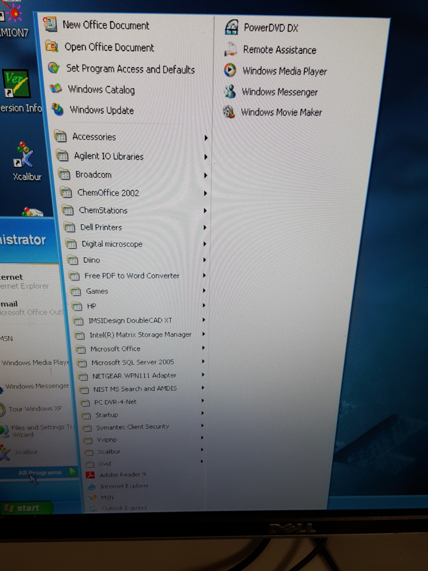This screenshot has height=571, width=428.
Task: Expand the Accessories submenu arrow
Action: click(x=206, y=138)
